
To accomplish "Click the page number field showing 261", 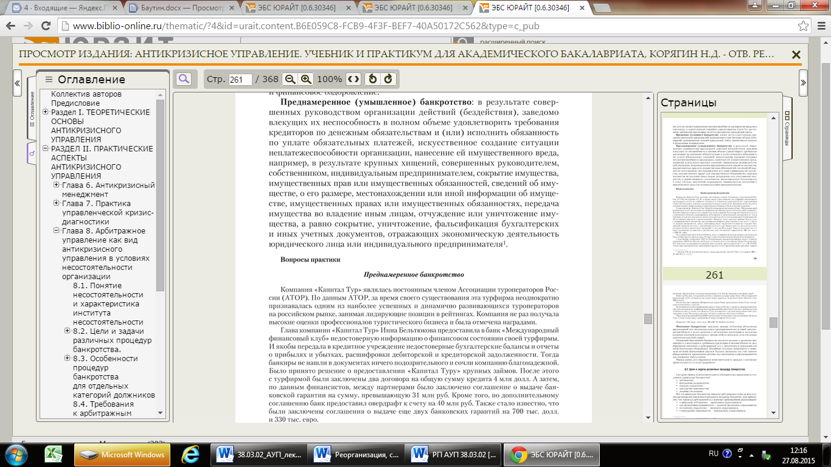I will pyautogui.click(x=240, y=80).
